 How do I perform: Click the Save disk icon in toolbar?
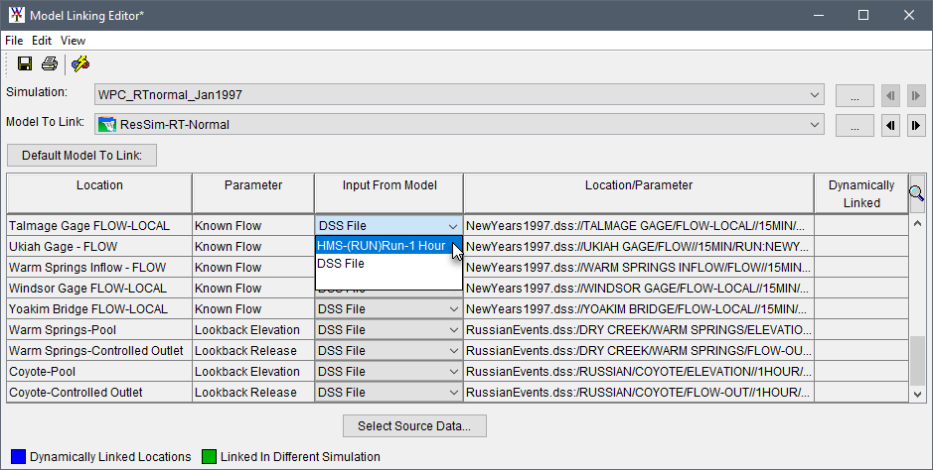pyautogui.click(x=25, y=63)
